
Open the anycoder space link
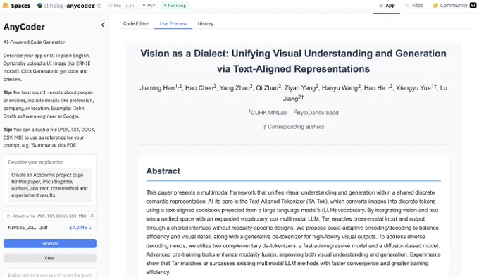click(x=80, y=6)
